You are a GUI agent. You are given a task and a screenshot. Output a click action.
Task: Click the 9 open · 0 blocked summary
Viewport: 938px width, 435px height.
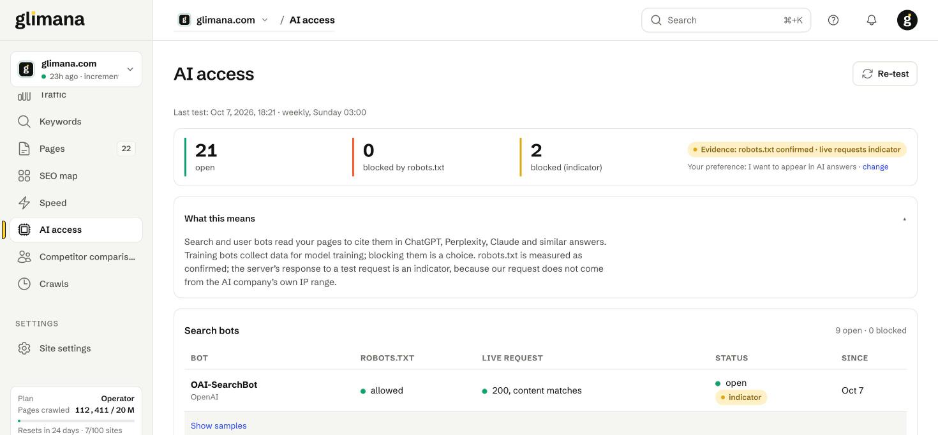tap(871, 330)
